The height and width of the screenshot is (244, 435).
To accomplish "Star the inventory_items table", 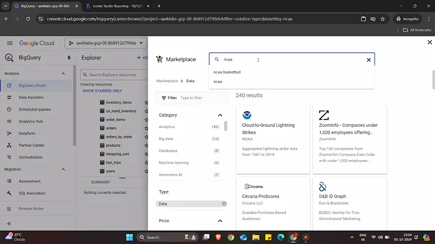I will point(146,102).
